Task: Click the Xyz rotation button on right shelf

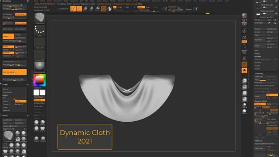Action: [x=244, y=41]
